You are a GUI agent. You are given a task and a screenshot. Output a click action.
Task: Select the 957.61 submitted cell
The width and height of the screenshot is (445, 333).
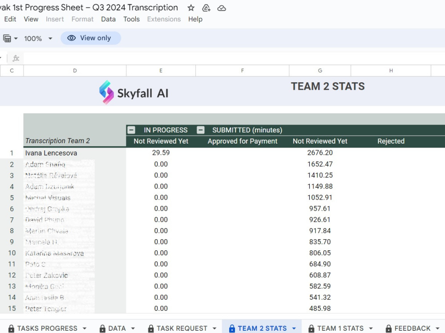(320, 209)
